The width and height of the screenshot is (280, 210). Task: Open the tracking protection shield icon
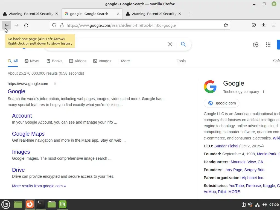pyautogui.click(x=54, y=25)
